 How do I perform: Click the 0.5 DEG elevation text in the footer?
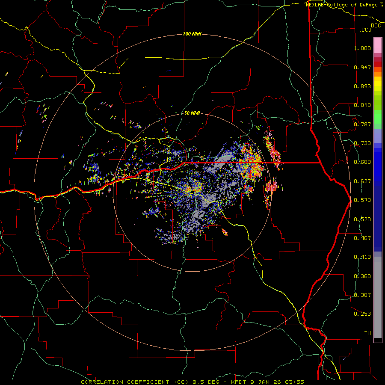(x=206, y=382)
